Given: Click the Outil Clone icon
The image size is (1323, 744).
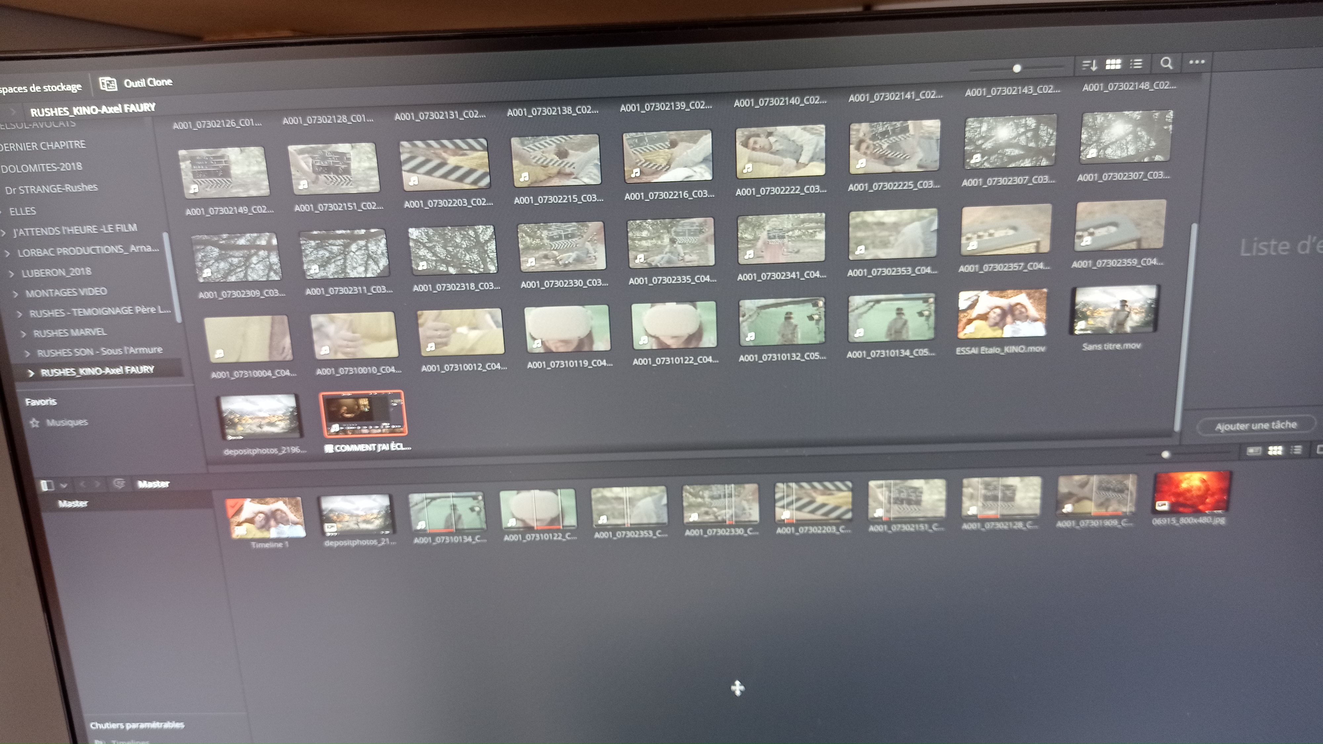Looking at the screenshot, I should click(108, 84).
